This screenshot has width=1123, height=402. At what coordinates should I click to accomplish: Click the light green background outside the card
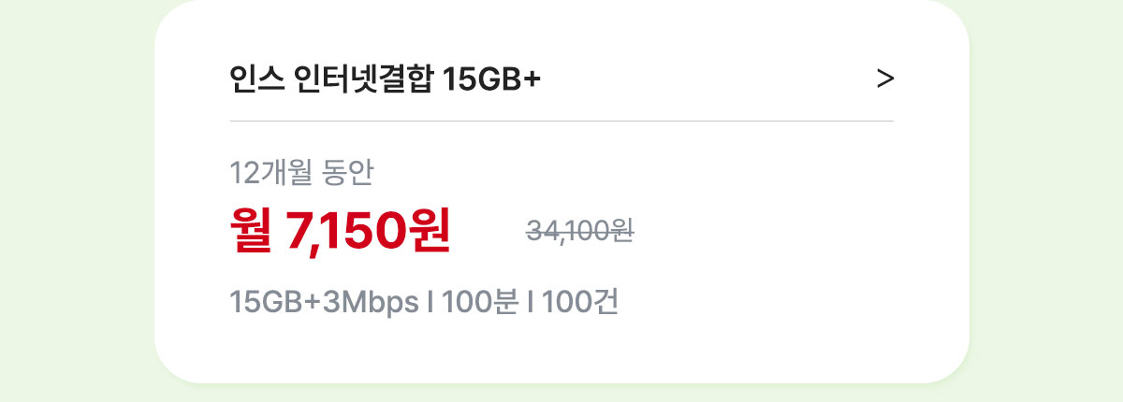[x=75, y=201]
